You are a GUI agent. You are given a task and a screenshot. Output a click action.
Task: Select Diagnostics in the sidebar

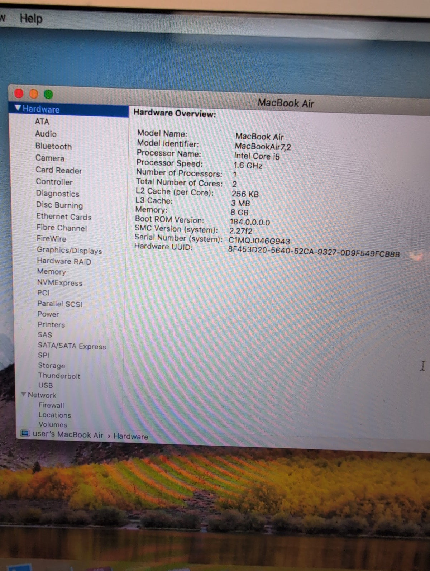[58, 194]
